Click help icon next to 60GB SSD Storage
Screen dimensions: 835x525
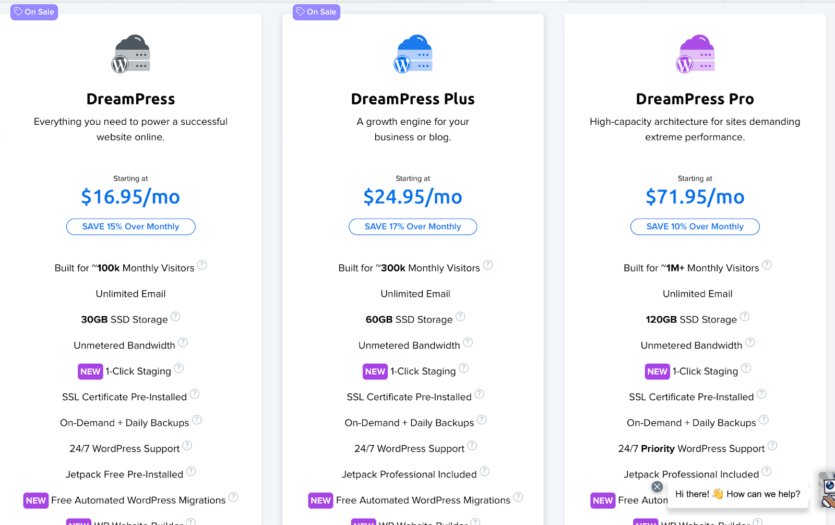pos(460,316)
